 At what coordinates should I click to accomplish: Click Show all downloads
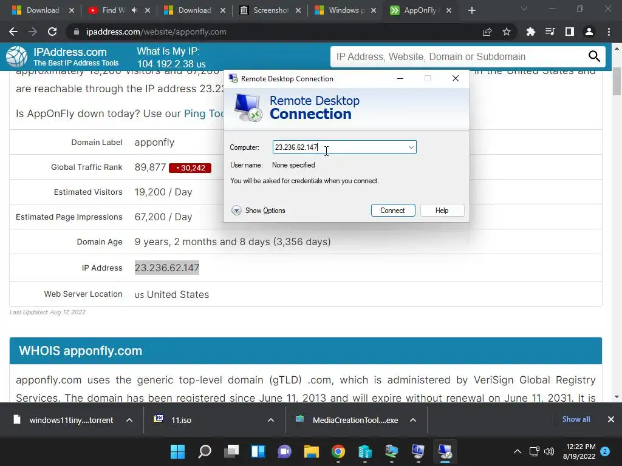(576, 419)
